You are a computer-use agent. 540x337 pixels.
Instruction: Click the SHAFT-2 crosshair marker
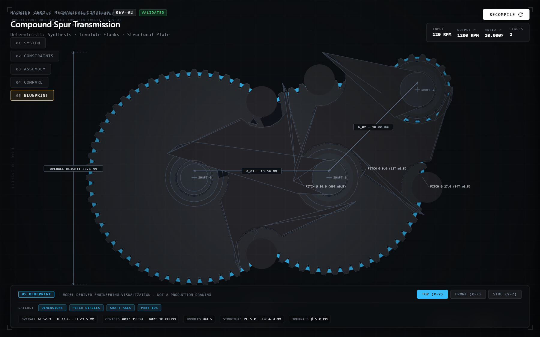coord(417,90)
